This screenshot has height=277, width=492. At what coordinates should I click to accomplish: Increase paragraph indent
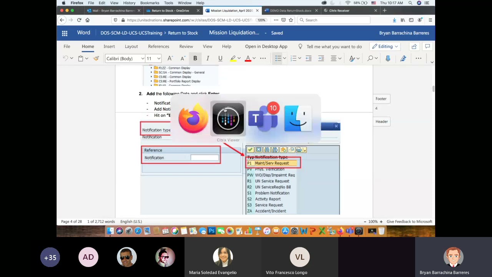(321, 58)
